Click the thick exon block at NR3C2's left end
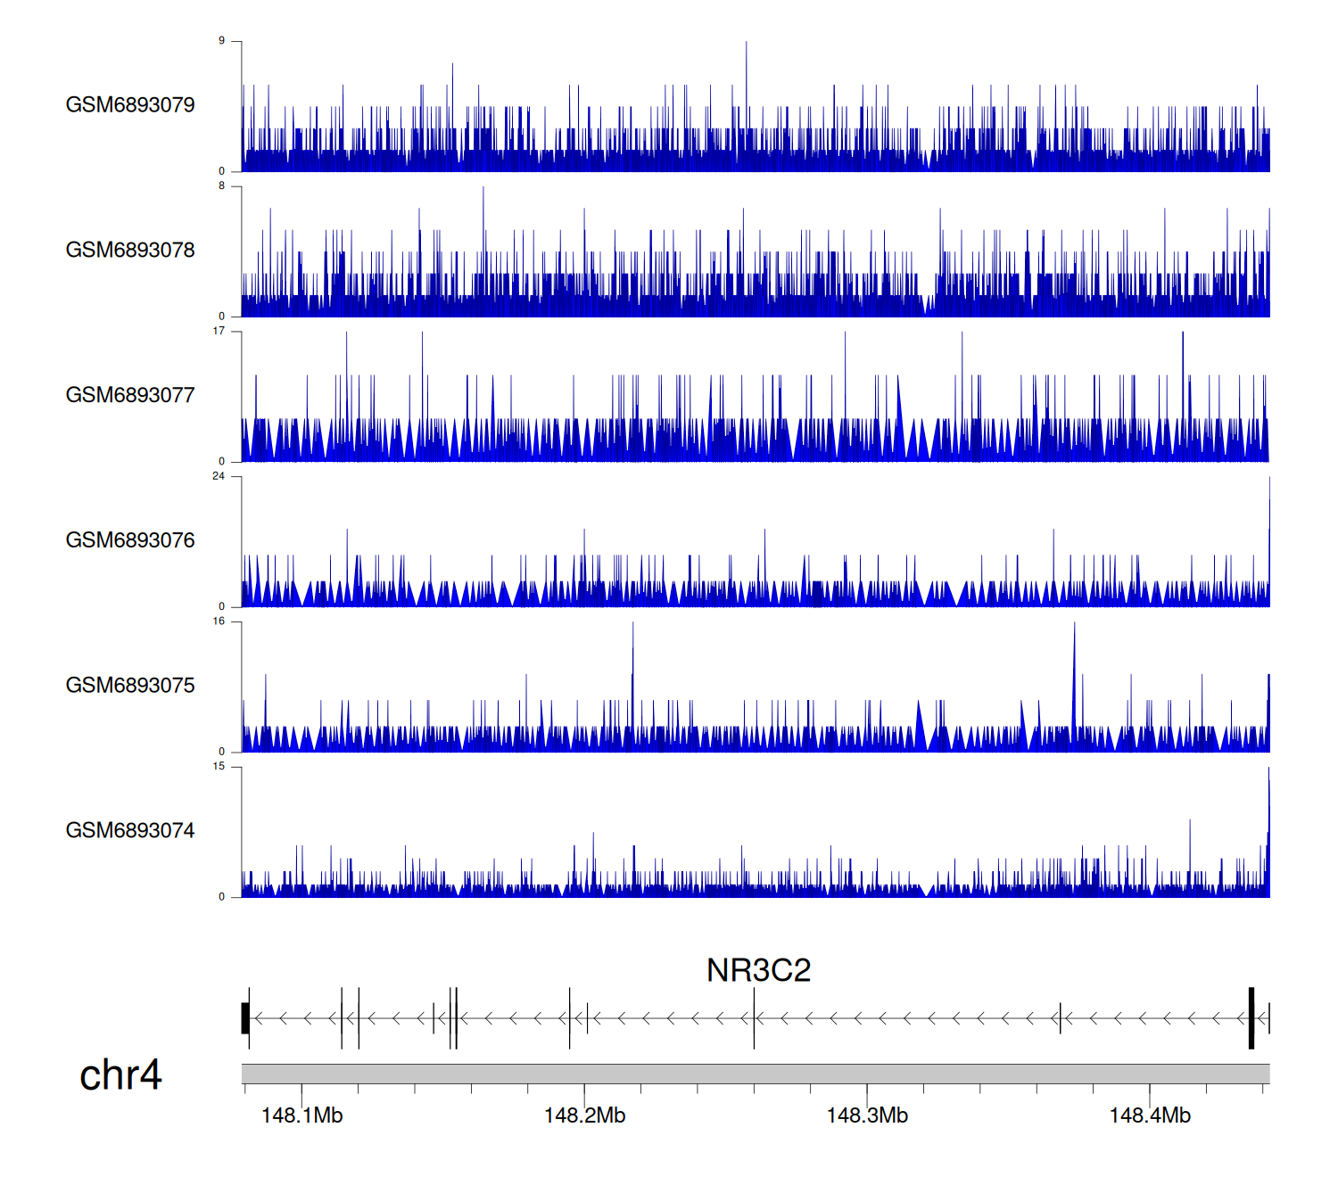 pos(245,1018)
